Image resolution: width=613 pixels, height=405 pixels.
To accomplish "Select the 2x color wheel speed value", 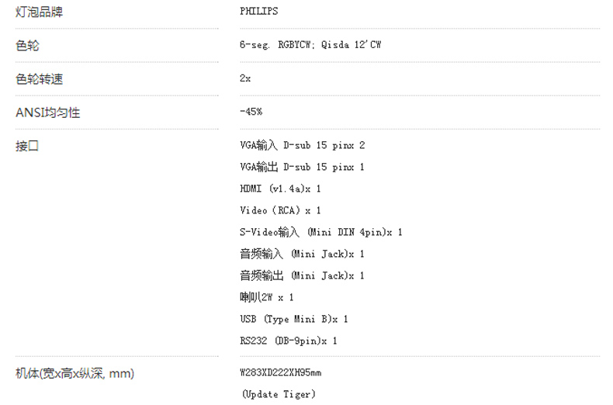I will coord(246,79).
